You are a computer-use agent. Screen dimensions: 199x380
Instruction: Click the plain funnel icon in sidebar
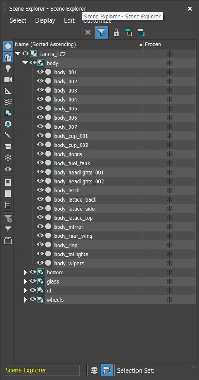[x=8, y=229]
